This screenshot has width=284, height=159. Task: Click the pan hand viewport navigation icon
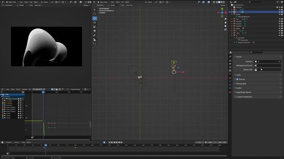[225, 23]
